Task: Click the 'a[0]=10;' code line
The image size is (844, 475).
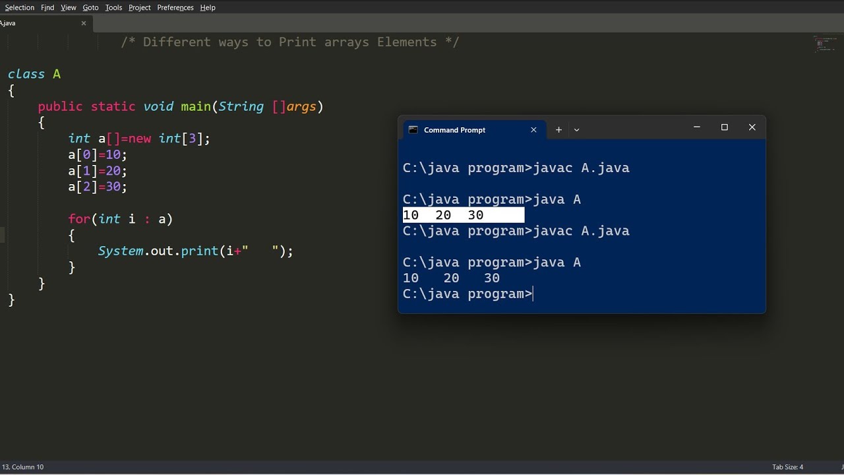Action: (x=98, y=154)
